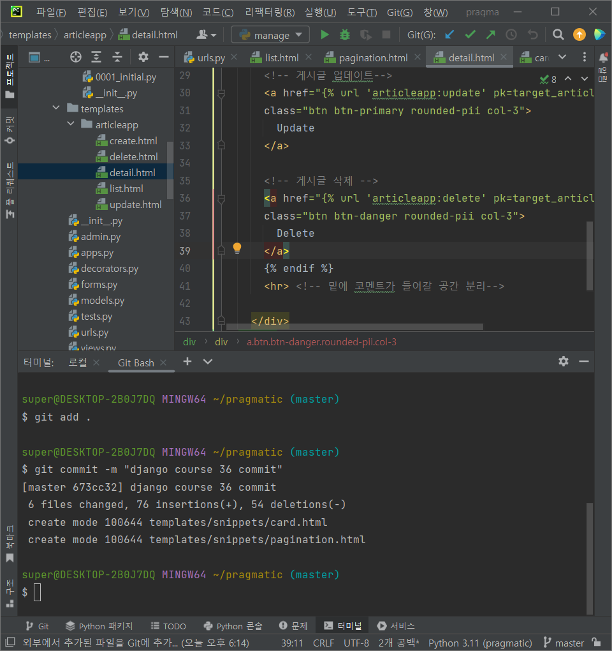Go to previous highlighted problem arrow
The width and height of the screenshot is (612, 651).
point(568,79)
